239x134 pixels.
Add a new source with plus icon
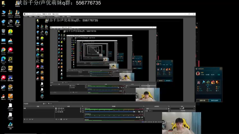56,119
